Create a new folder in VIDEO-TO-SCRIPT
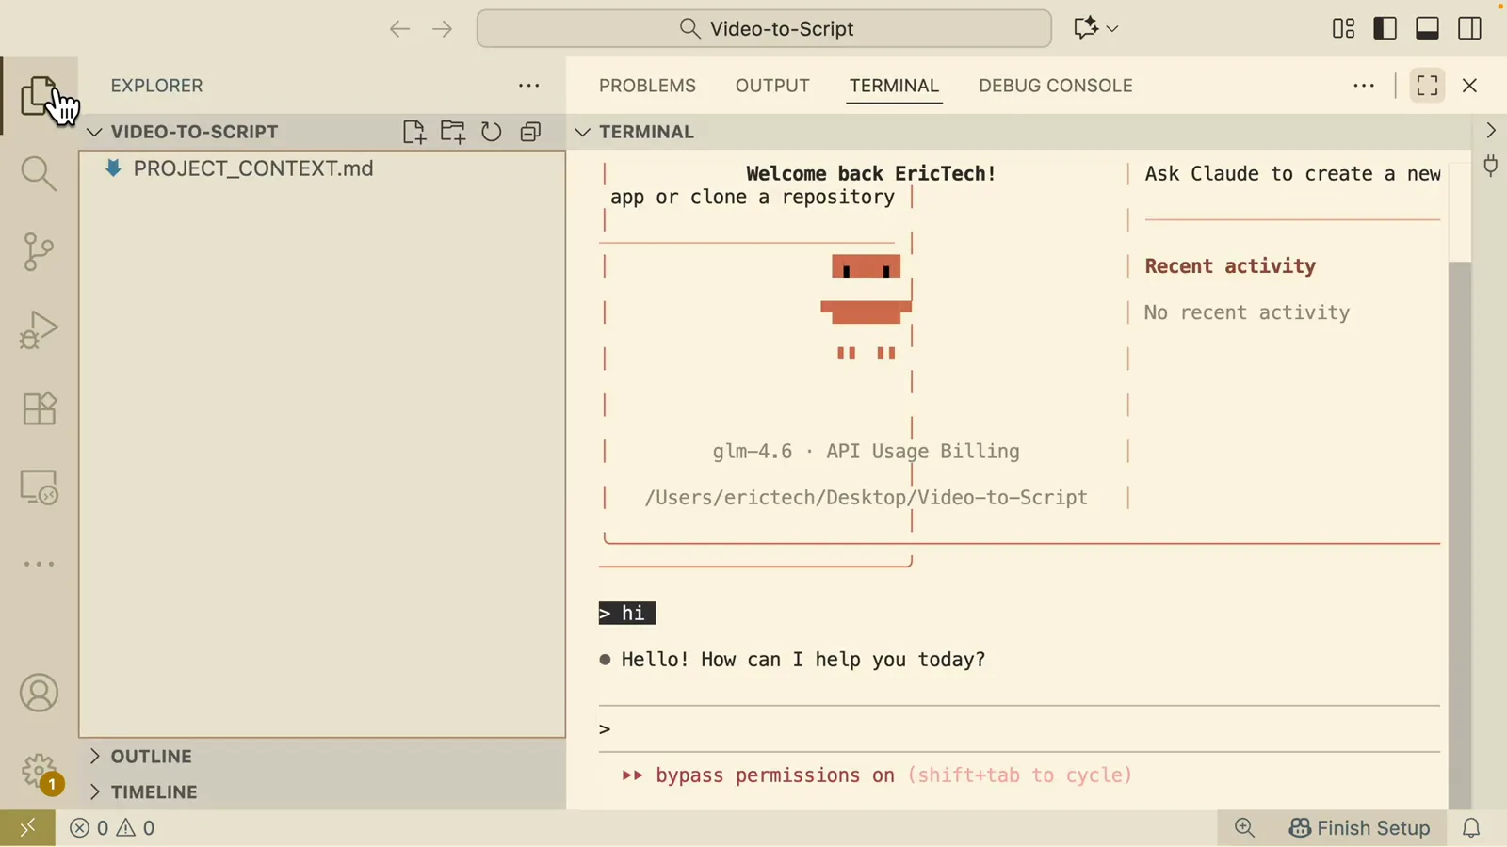This screenshot has height=847, width=1507. pyautogui.click(x=453, y=132)
